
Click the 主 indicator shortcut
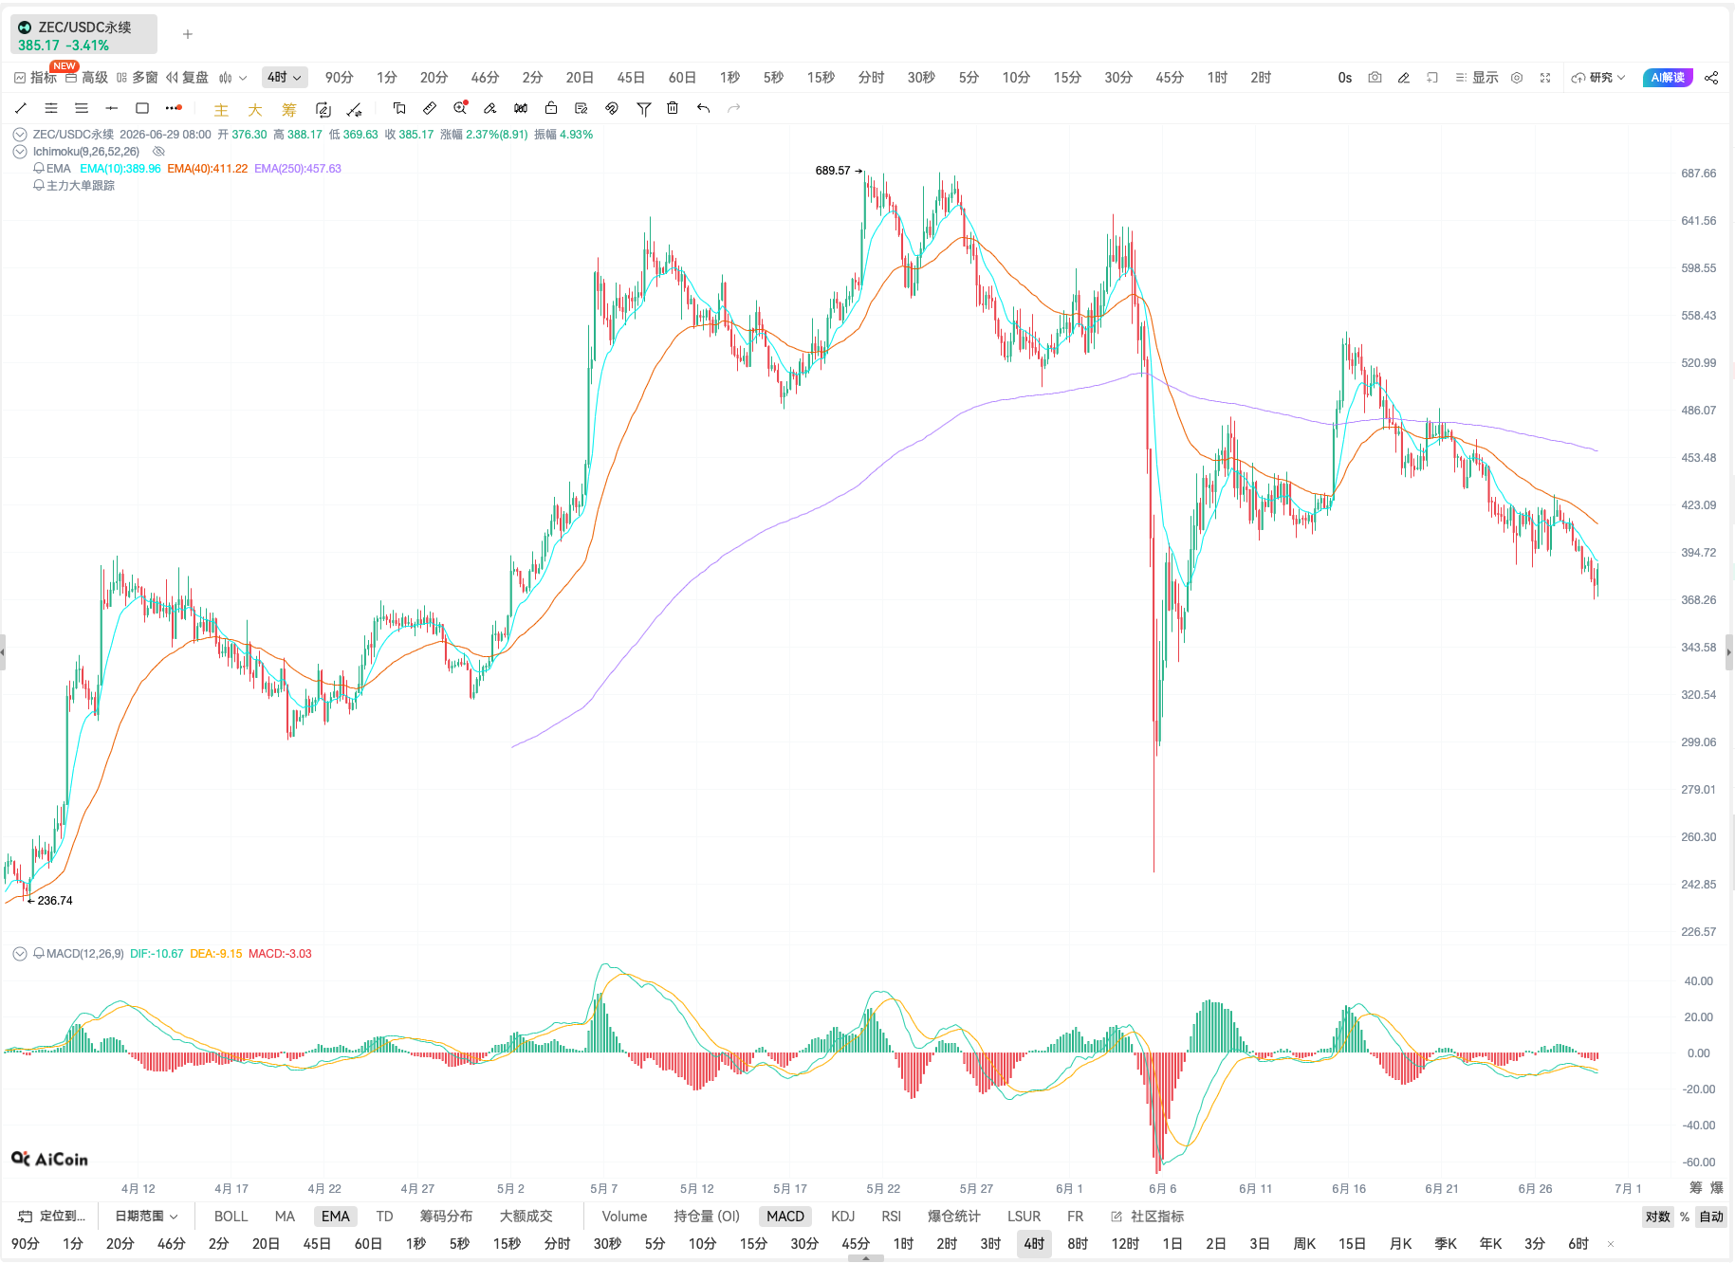pyautogui.click(x=221, y=110)
